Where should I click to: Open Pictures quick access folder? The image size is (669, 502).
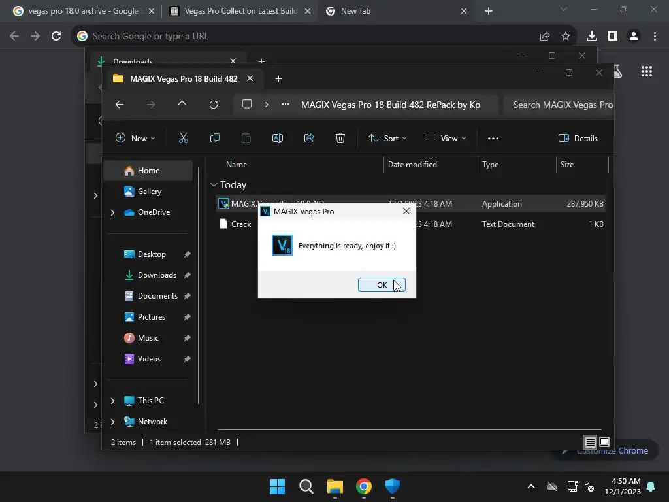[x=151, y=317]
